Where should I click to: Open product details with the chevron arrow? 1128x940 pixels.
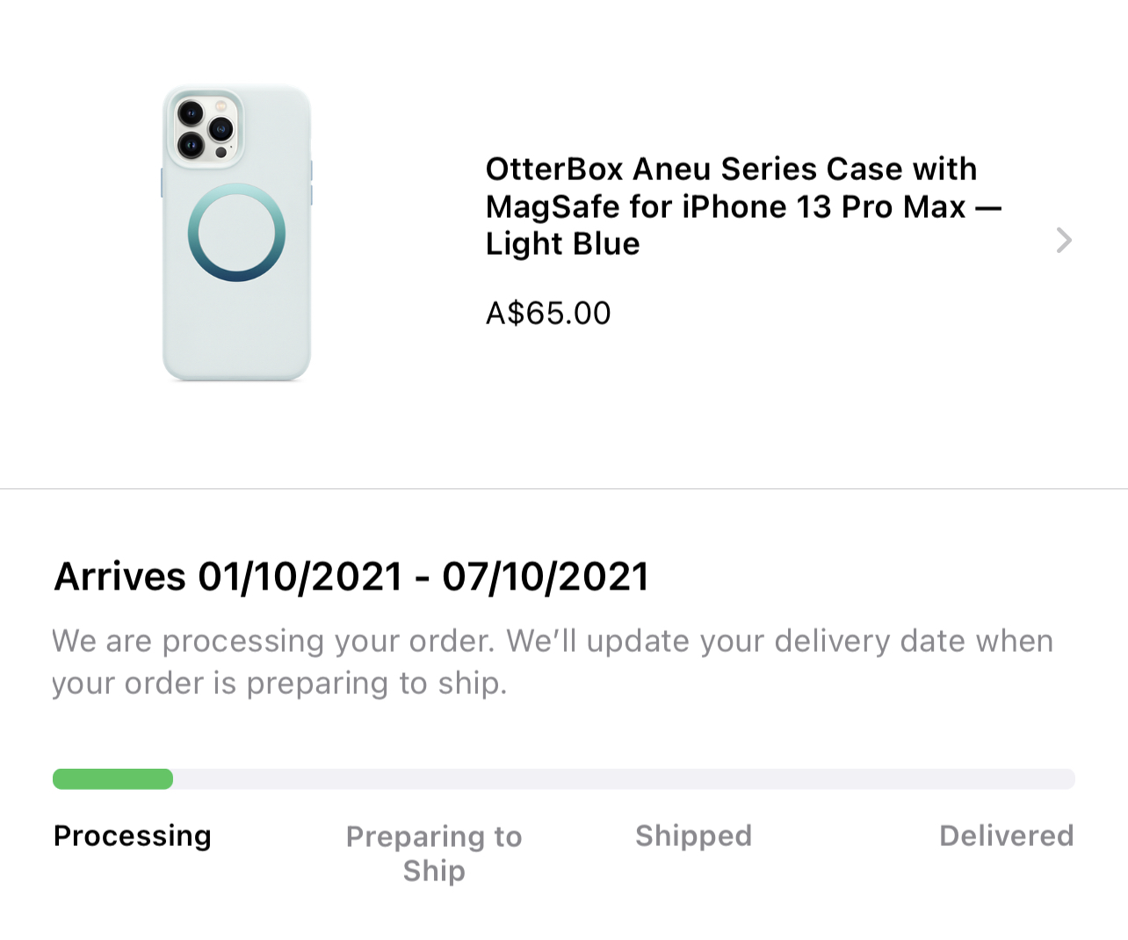[x=1064, y=240]
